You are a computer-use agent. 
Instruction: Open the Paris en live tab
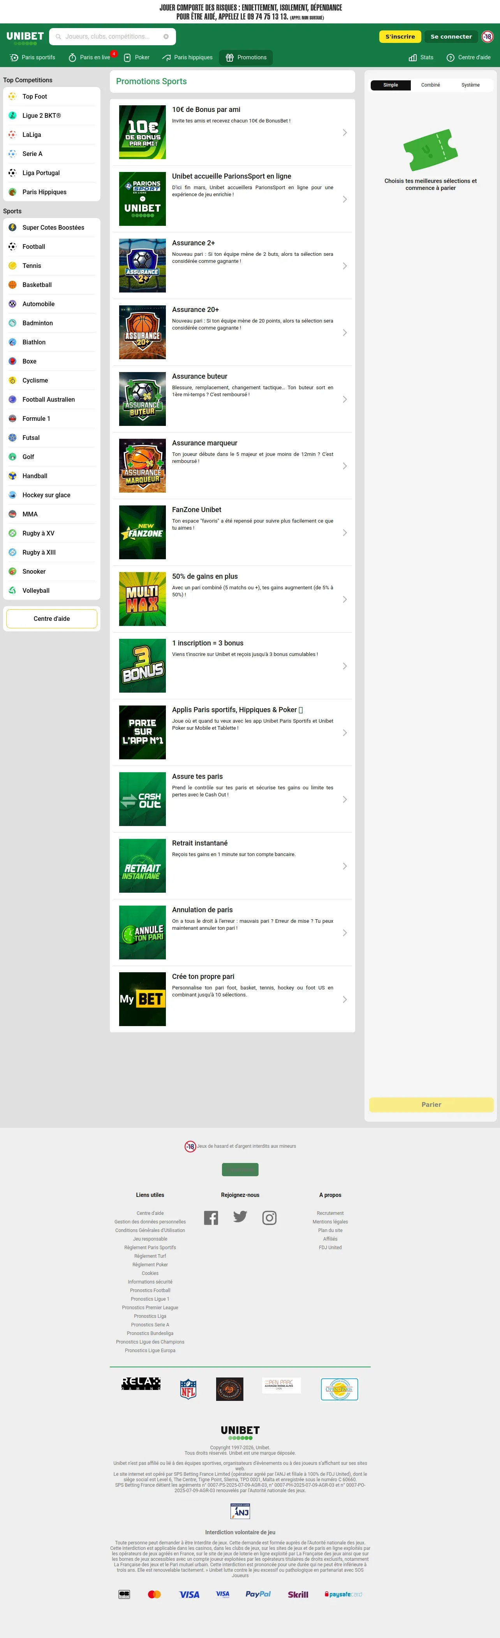pos(90,57)
